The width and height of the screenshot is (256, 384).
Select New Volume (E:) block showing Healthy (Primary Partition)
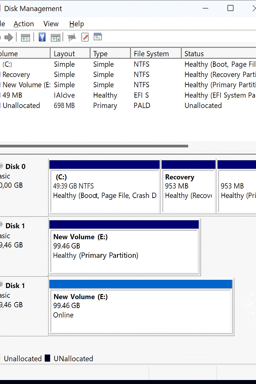pyautogui.click(x=124, y=247)
